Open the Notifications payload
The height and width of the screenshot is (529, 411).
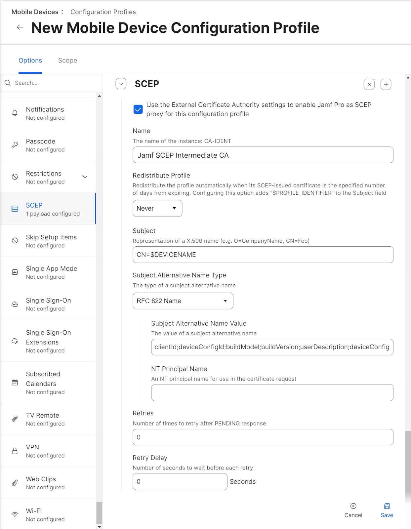(x=48, y=113)
